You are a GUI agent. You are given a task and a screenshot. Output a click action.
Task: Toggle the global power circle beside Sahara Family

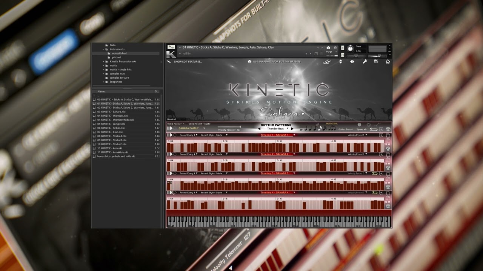coord(175,128)
